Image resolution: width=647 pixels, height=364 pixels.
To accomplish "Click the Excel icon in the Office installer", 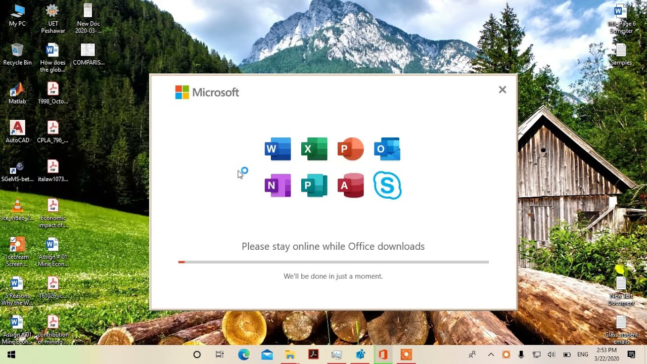I will [x=314, y=149].
